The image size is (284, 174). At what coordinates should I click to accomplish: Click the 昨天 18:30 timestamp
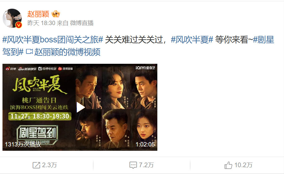coord(41,23)
